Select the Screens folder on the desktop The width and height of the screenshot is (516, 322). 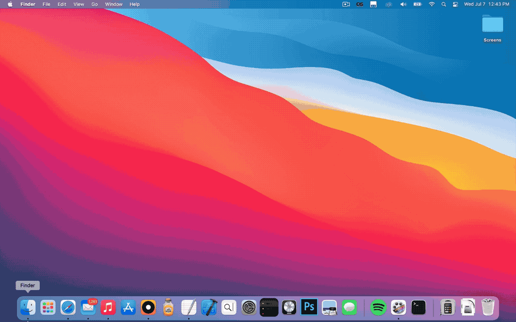pos(493,28)
